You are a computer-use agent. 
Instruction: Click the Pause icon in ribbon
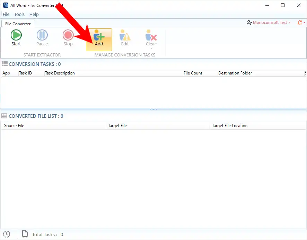pyautogui.click(x=42, y=35)
